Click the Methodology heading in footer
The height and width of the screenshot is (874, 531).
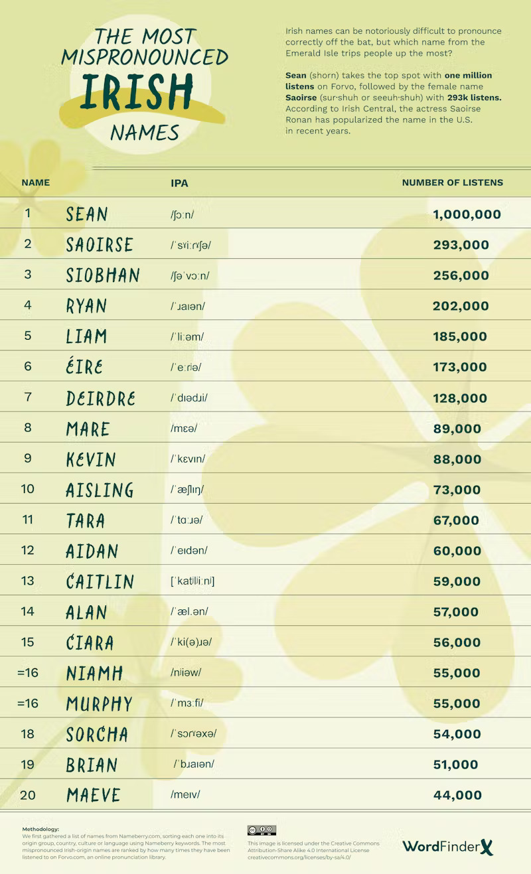pyautogui.click(x=40, y=829)
